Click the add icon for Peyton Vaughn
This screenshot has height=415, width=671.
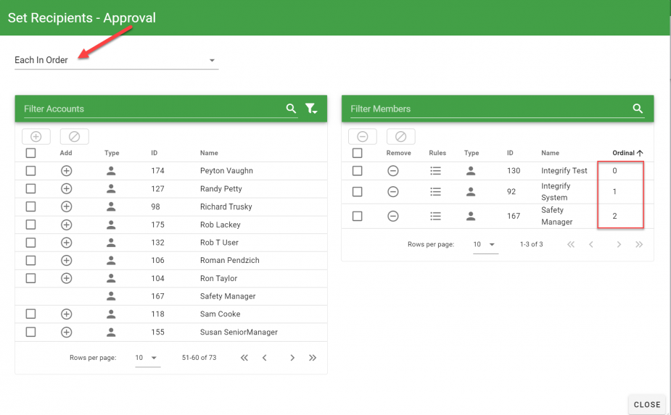tap(66, 171)
